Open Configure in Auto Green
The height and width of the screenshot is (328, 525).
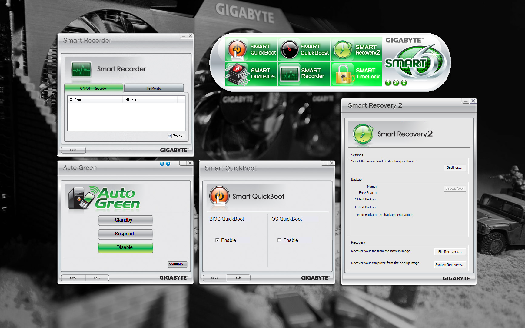(x=177, y=264)
